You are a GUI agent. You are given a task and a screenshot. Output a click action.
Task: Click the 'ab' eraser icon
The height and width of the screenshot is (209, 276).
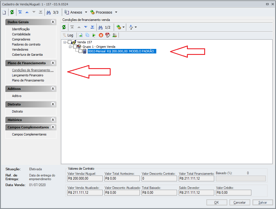[108, 35]
